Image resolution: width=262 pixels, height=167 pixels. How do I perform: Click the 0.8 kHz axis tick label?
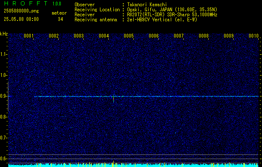tap(3, 117)
